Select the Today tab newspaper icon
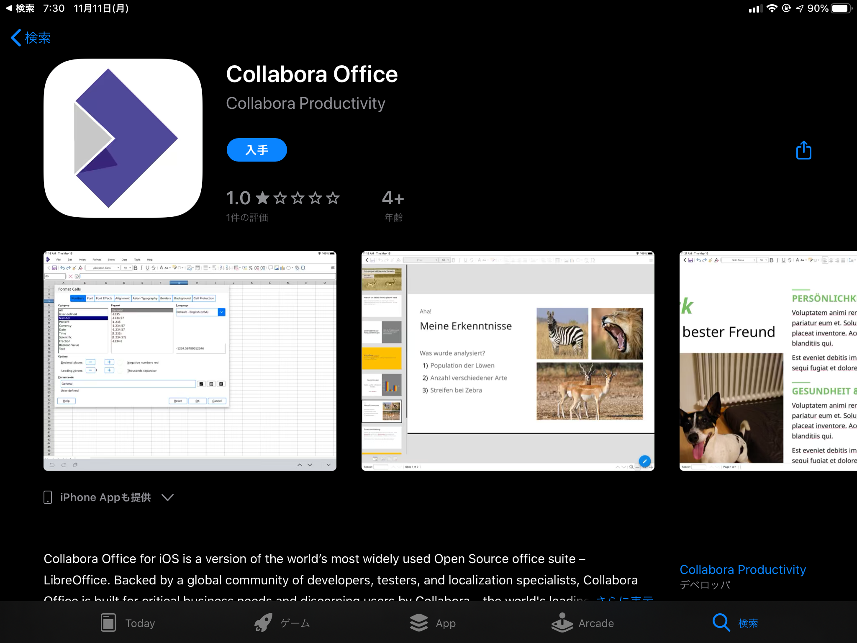The image size is (857, 643). click(108, 622)
